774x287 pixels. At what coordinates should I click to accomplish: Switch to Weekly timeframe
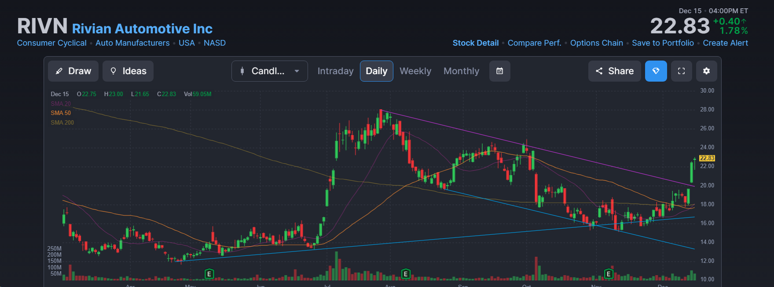415,71
